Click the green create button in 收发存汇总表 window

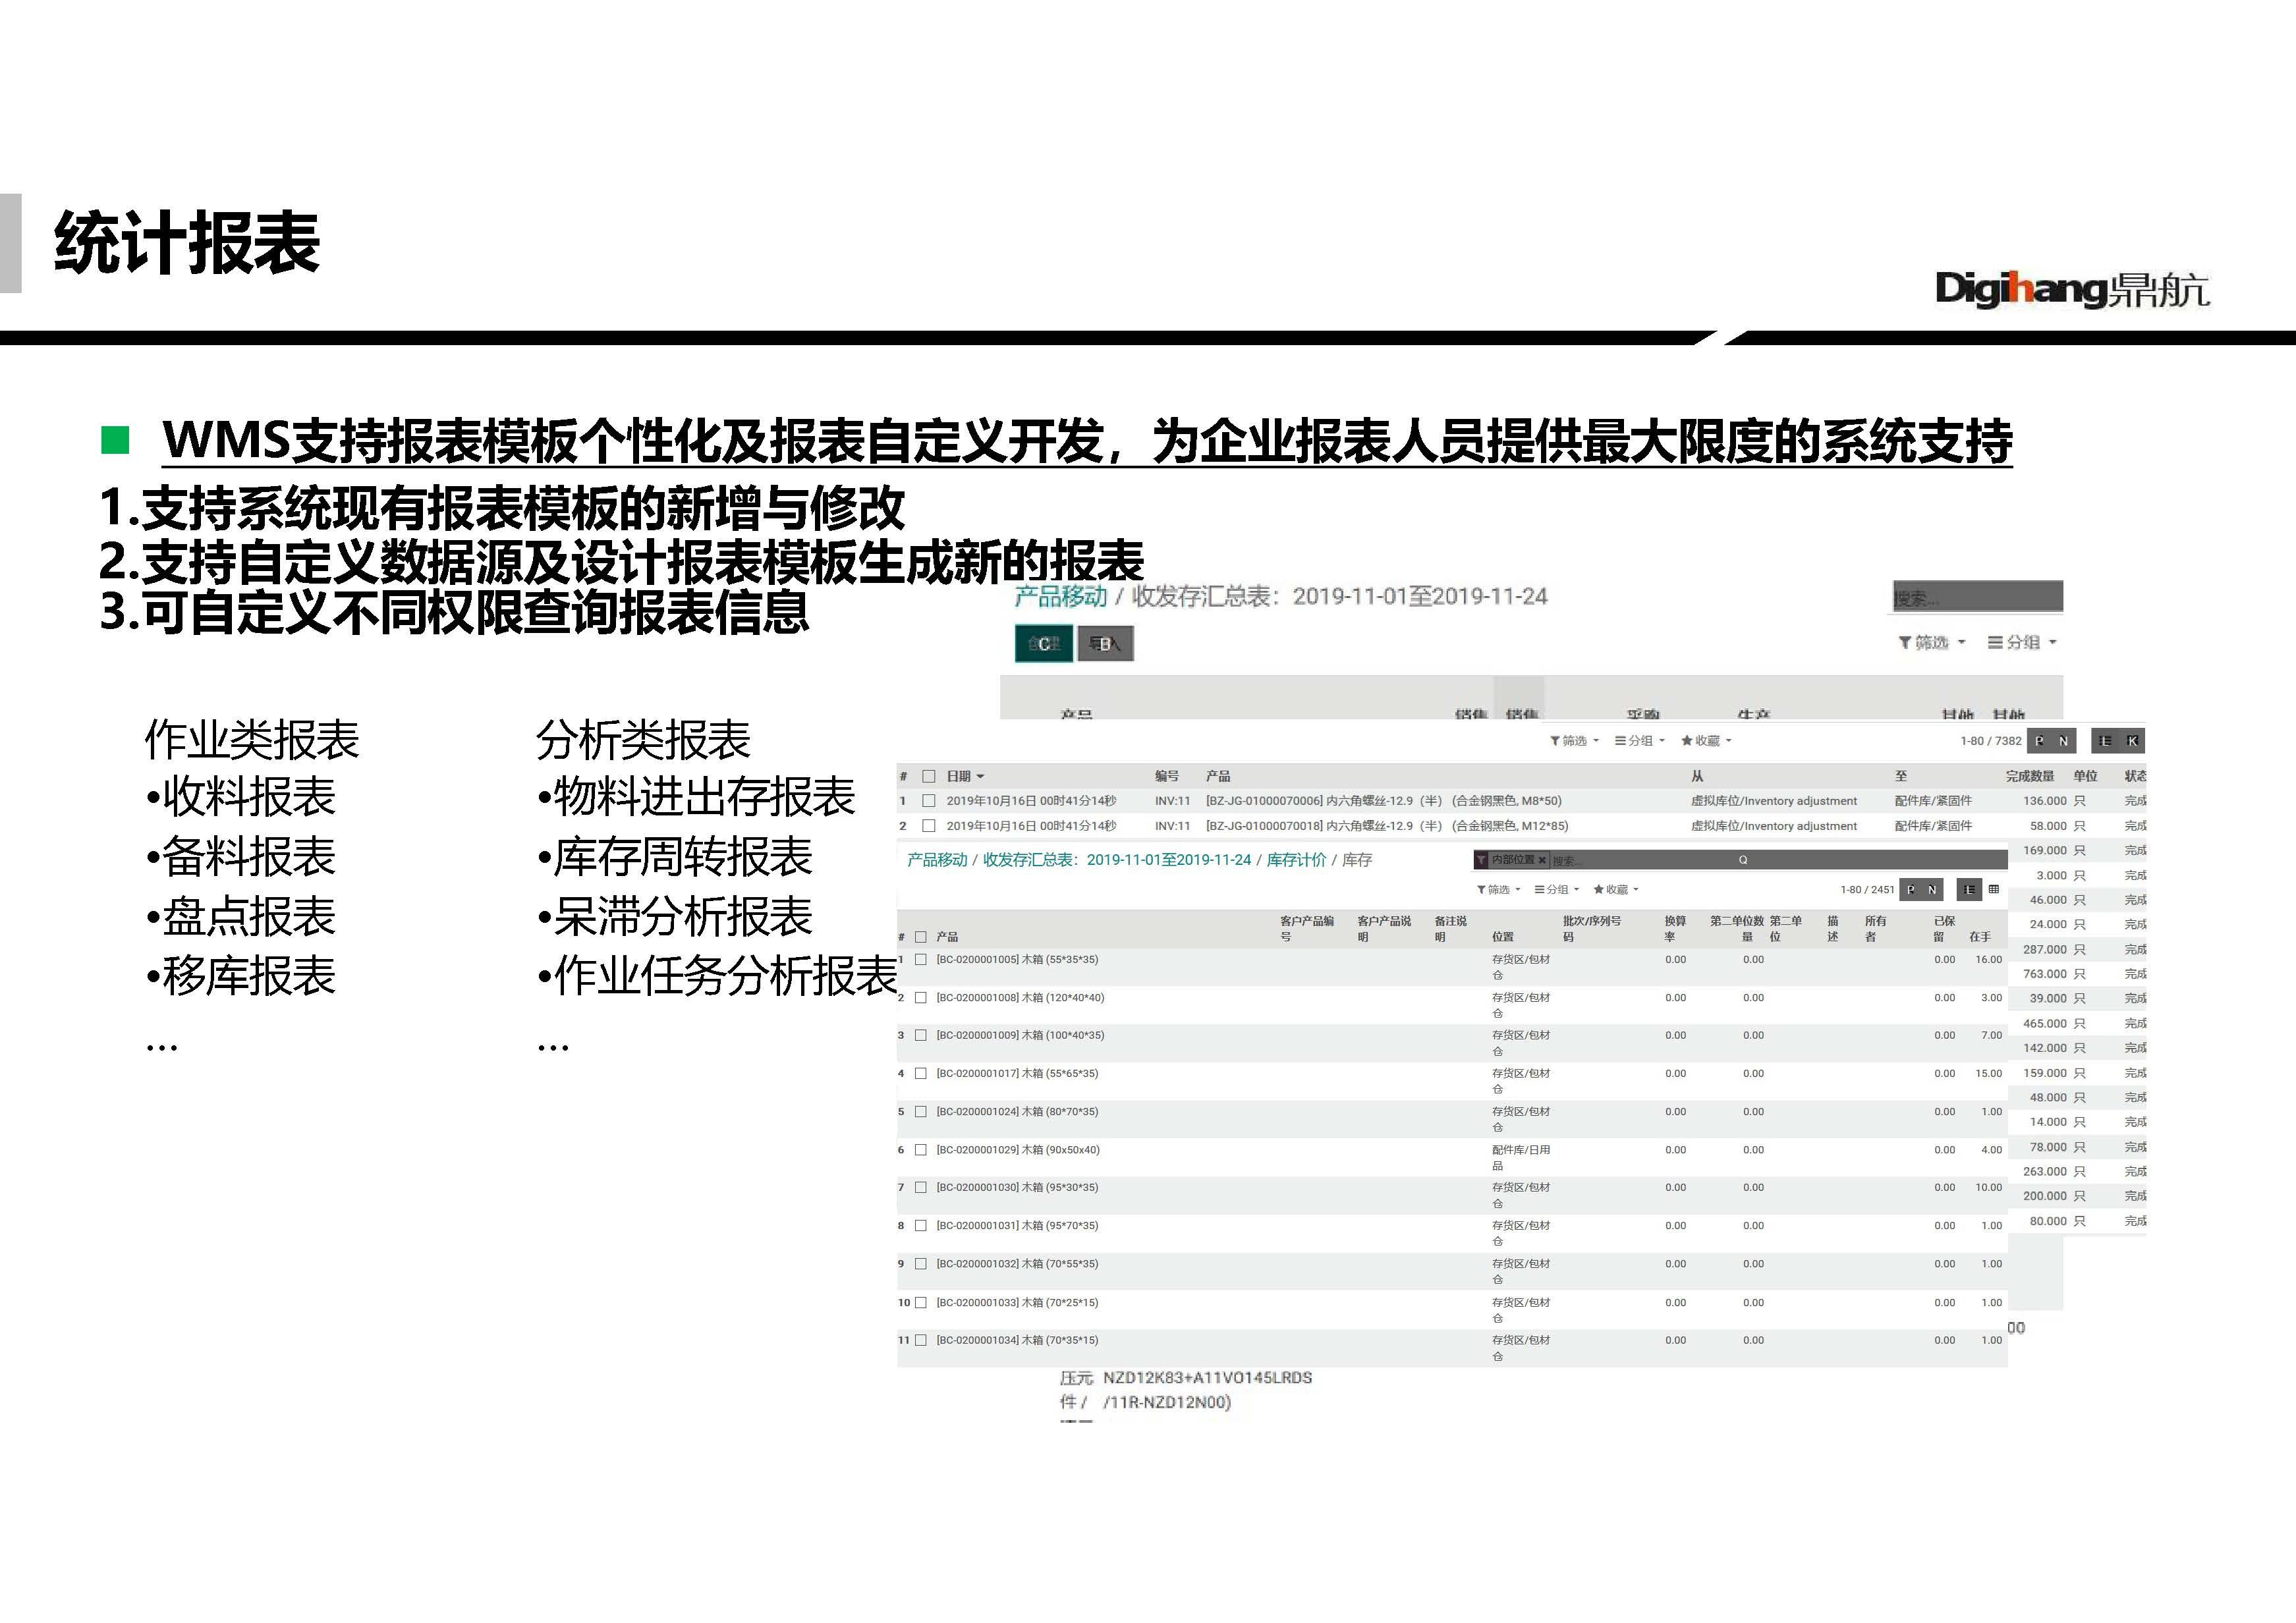click(x=1044, y=643)
